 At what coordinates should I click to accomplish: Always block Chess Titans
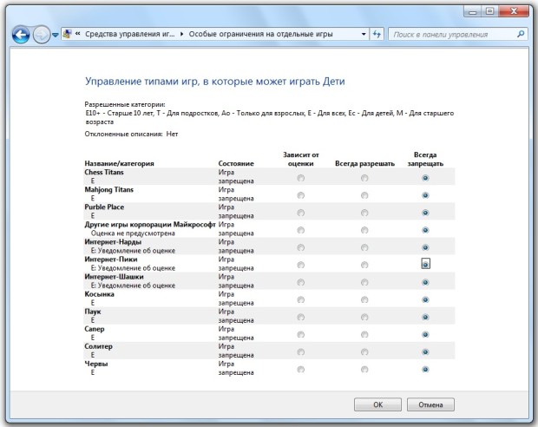pos(425,178)
